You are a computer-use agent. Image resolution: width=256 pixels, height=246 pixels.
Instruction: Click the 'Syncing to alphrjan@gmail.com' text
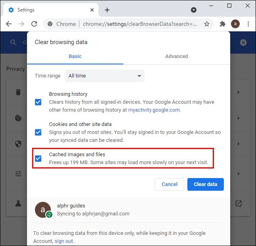[x=93, y=214]
